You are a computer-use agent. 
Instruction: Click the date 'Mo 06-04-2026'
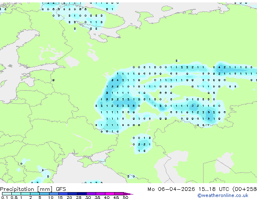point(171,189)
